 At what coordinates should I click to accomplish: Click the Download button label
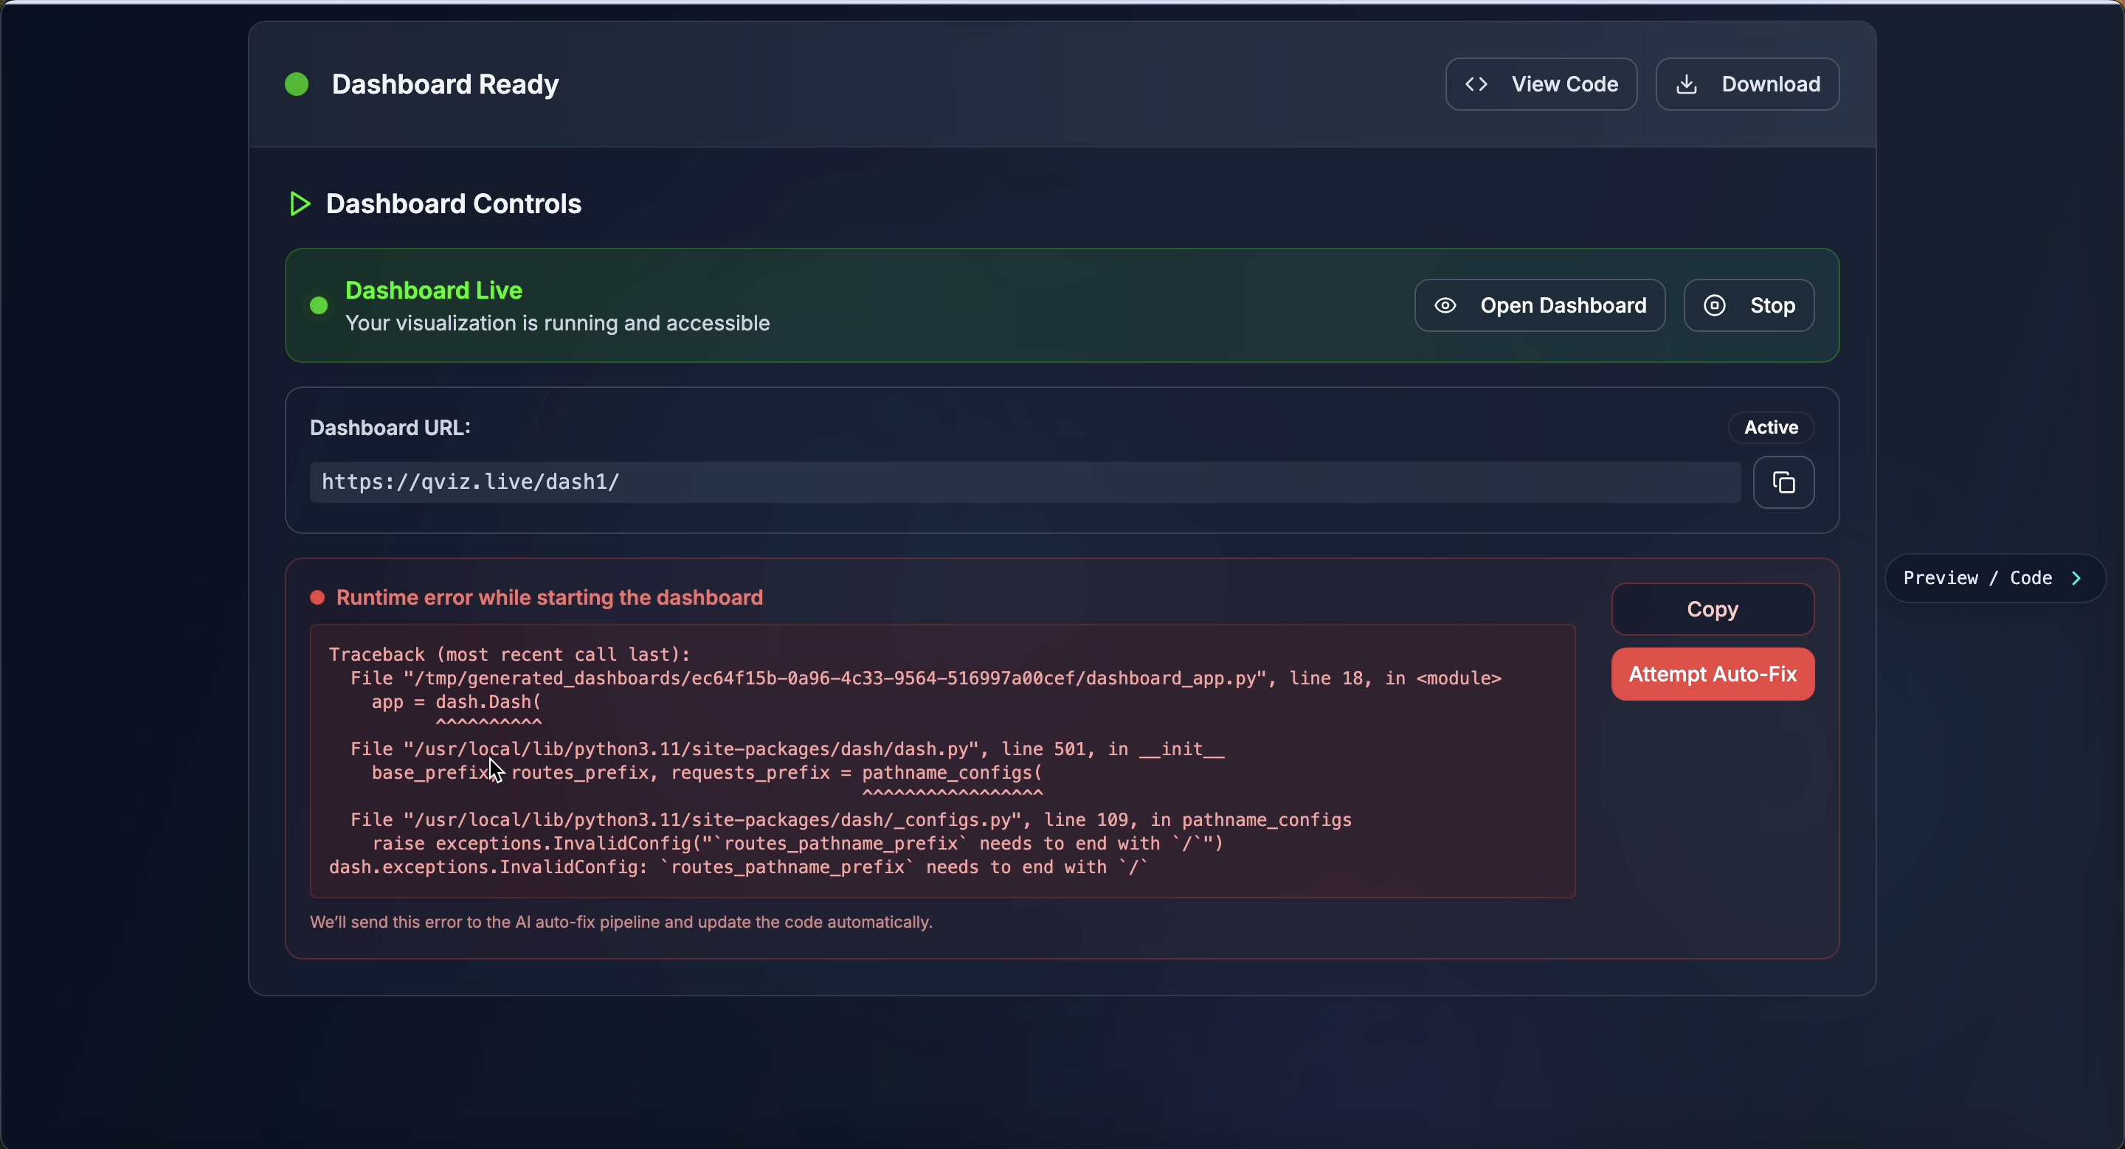(1770, 84)
